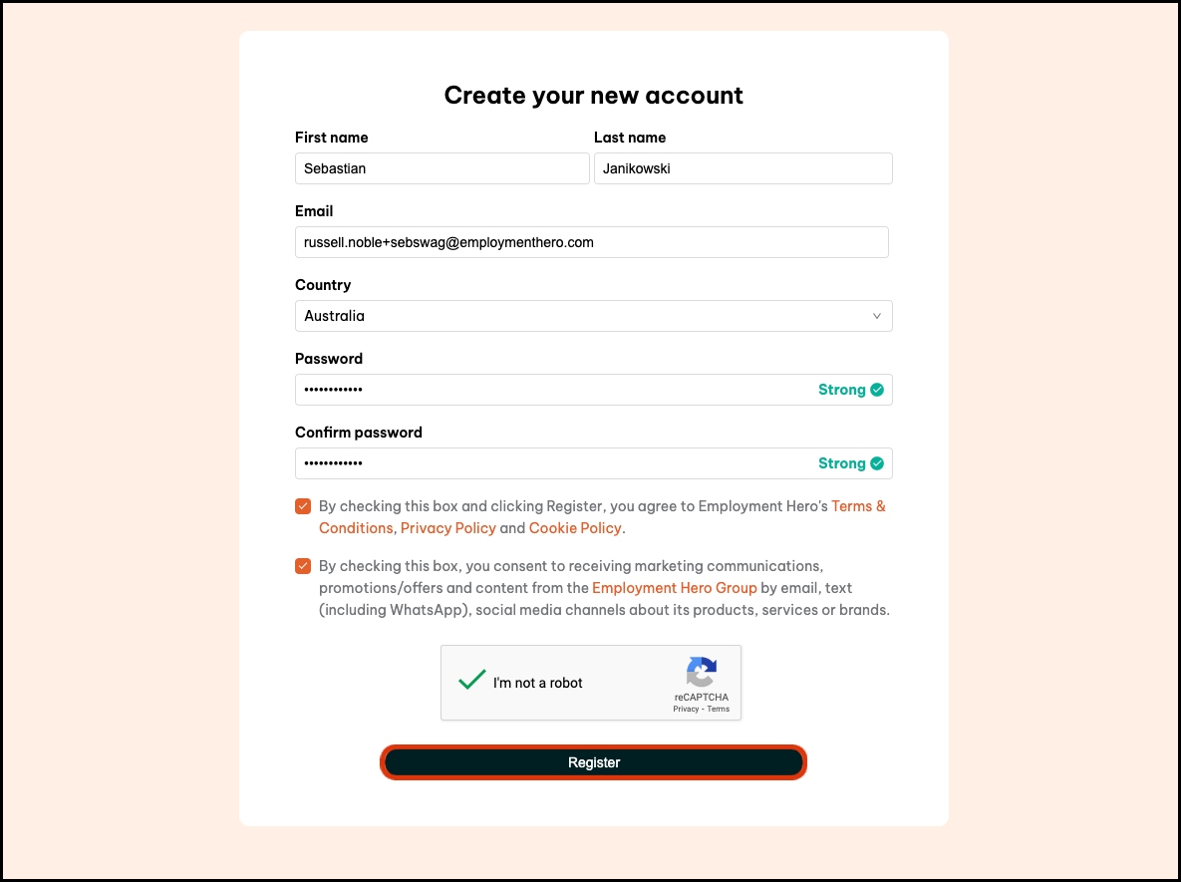Click the Country dropdown chevron arrow
Screen dimensions: 1181x882
[x=877, y=316]
